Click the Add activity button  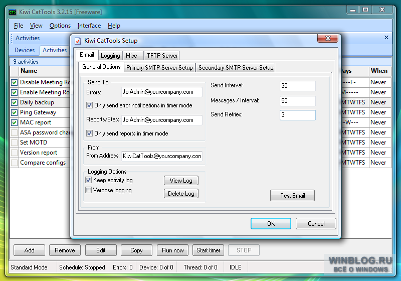(30, 250)
